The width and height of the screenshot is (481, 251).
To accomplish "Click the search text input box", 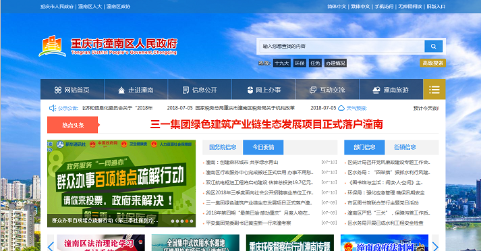I will coord(342,47).
